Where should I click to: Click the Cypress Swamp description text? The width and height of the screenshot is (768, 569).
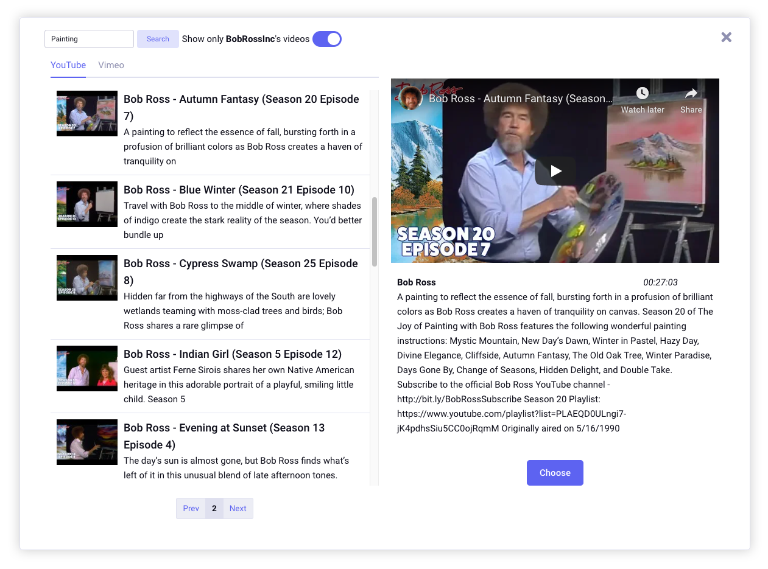pyautogui.click(x=233, y=311)
